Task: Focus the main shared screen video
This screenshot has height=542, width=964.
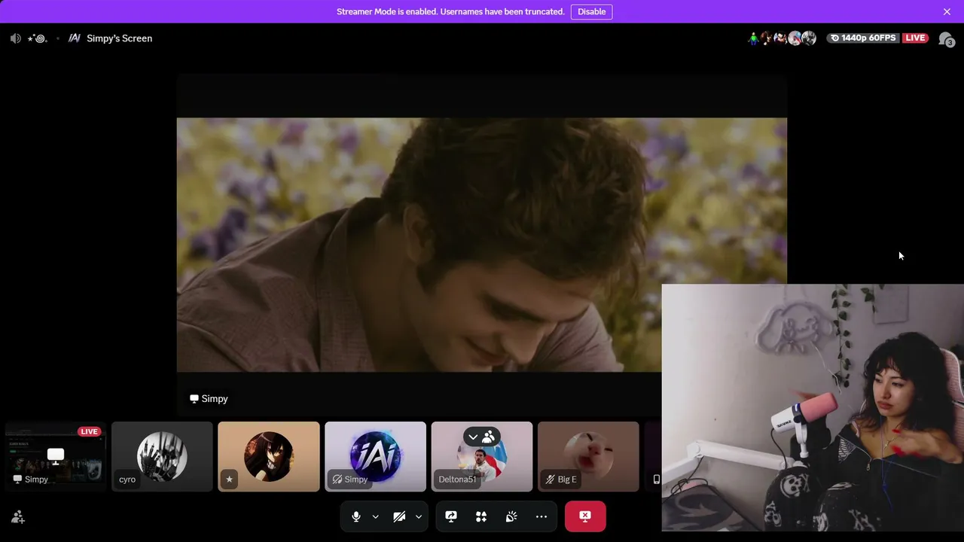Action: point(482,245)
